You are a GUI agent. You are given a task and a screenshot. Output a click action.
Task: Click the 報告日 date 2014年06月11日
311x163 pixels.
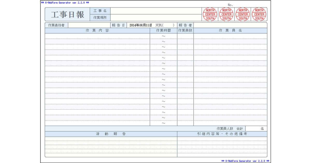tap(140, 25)
